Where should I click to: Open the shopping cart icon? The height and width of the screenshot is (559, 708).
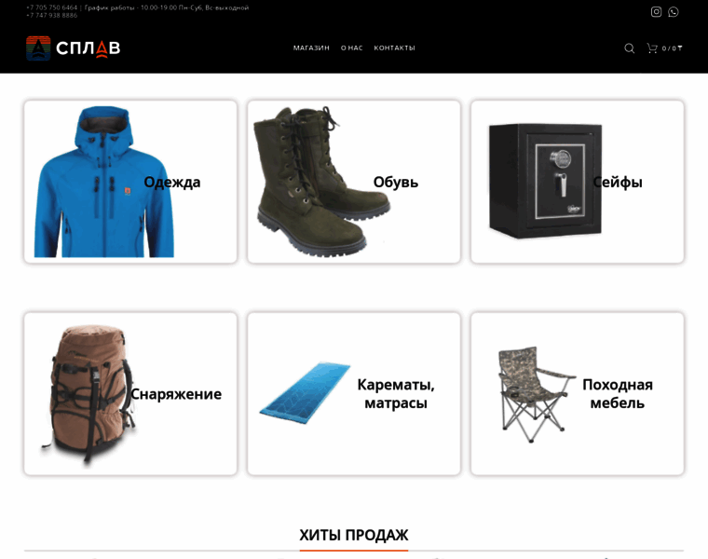tap(652, 48)
